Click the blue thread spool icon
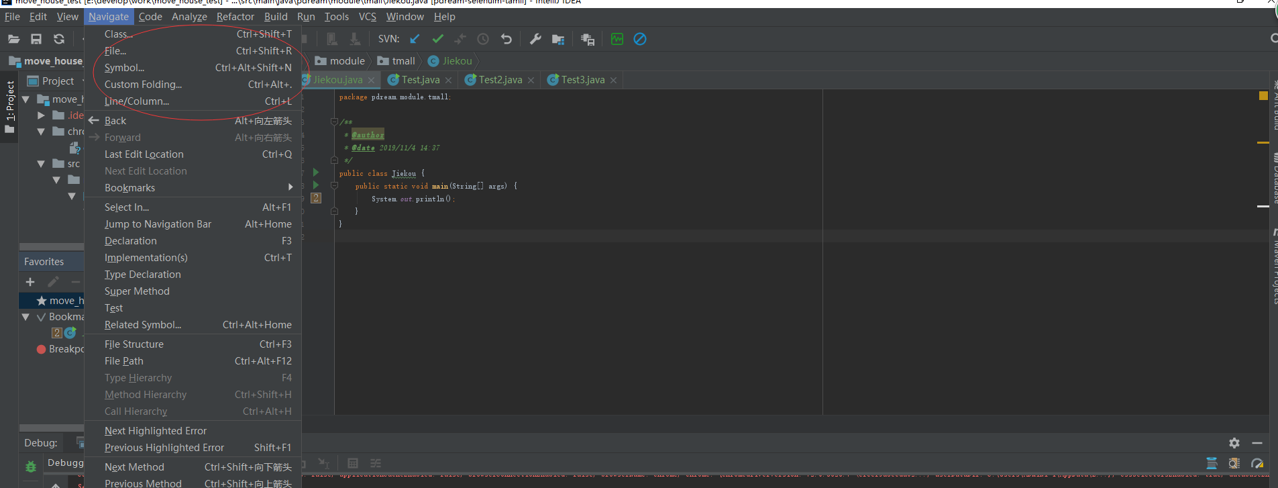 (x=1212, y=463)
